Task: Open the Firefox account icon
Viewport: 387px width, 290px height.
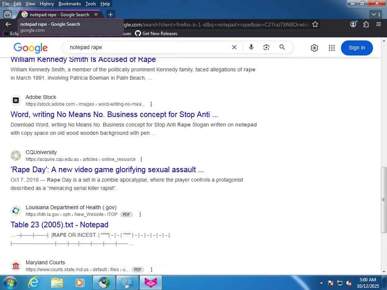Action: coord(353,24)
